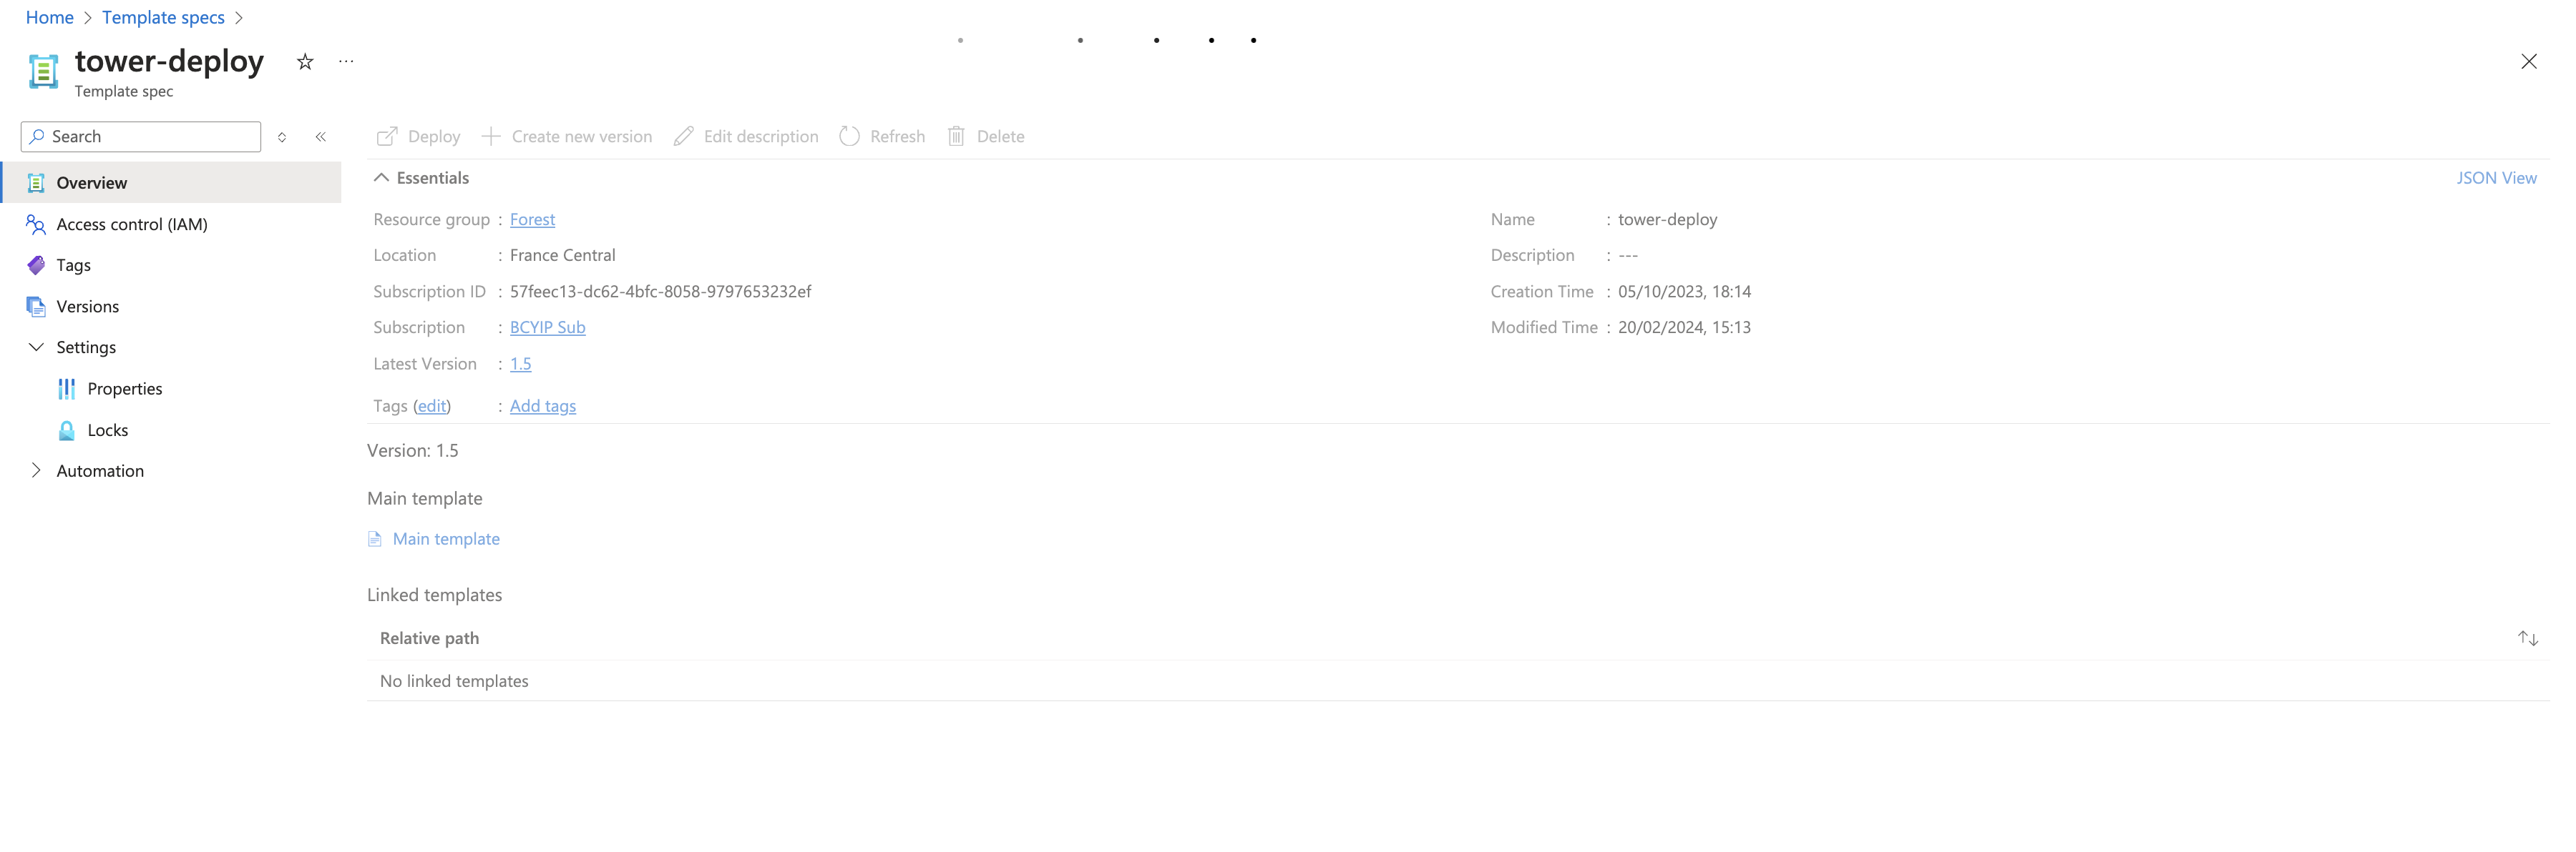Favorite tower-deploy with the star icon

pyautogui.click(x=305, y=62)
